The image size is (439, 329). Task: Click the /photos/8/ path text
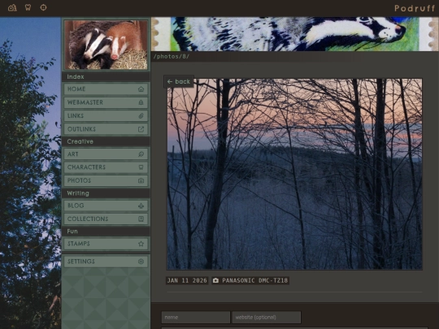[x=172, y=57]
